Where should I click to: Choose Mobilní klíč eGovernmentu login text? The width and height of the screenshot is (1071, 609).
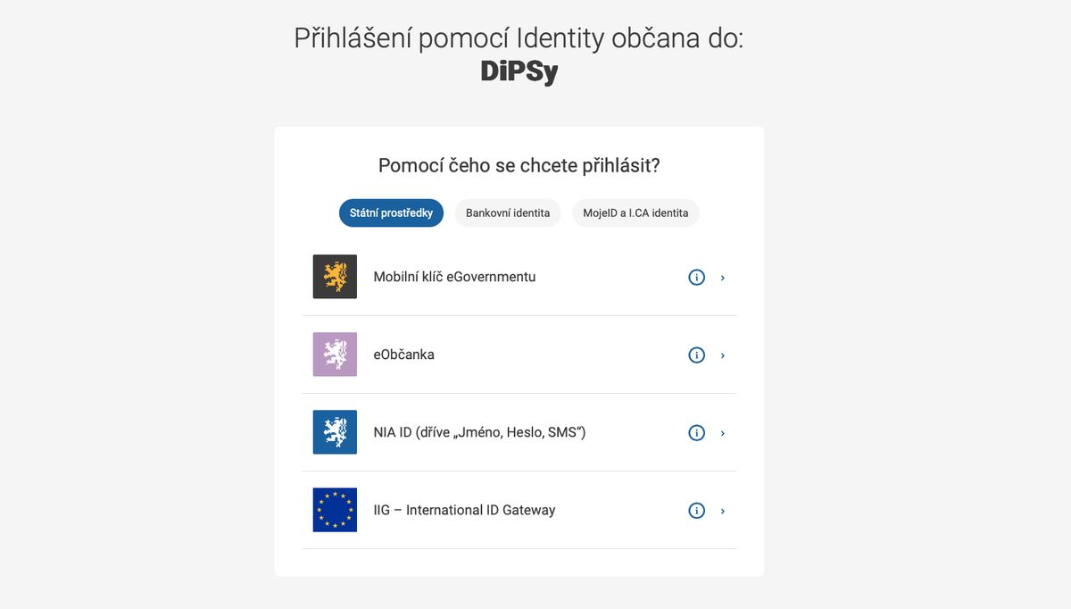[454, 277]
